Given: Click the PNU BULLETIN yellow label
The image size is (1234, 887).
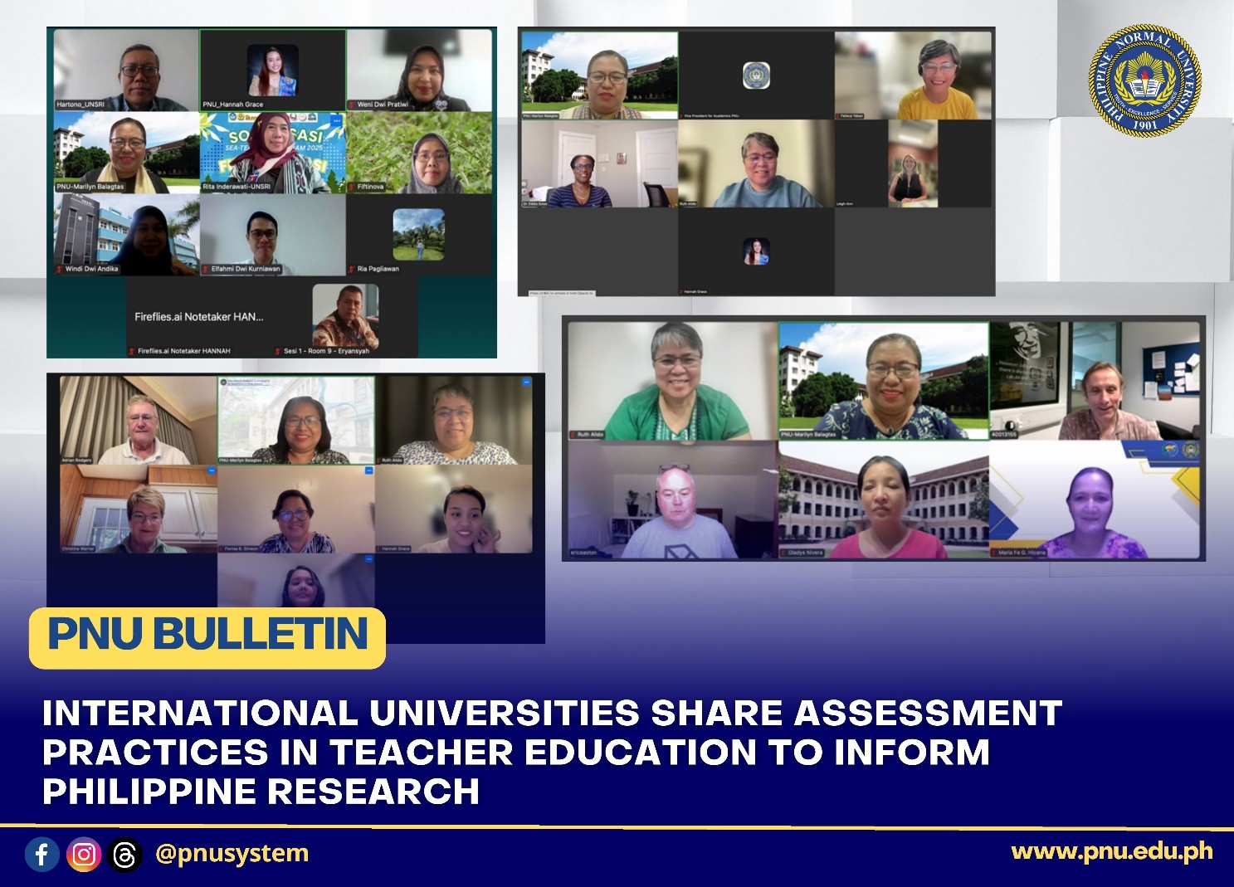Looking at the screenshot, I should coord(207,636).
